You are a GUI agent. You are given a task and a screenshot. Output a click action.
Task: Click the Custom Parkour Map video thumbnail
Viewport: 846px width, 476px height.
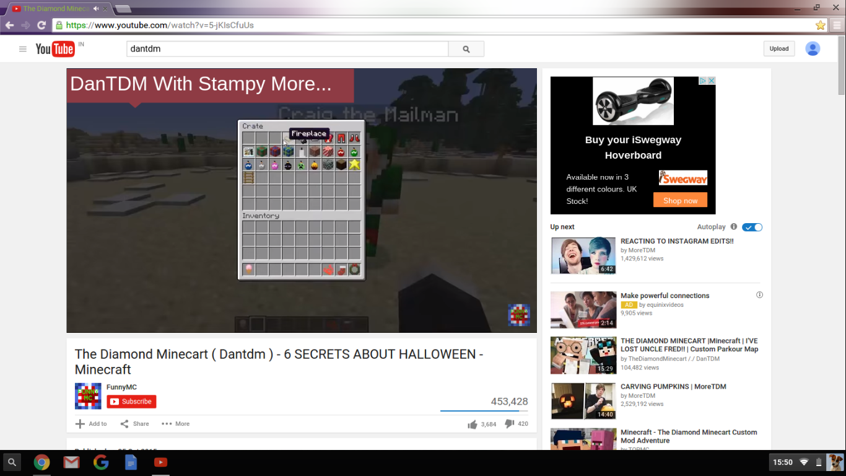tap(583, 356)
